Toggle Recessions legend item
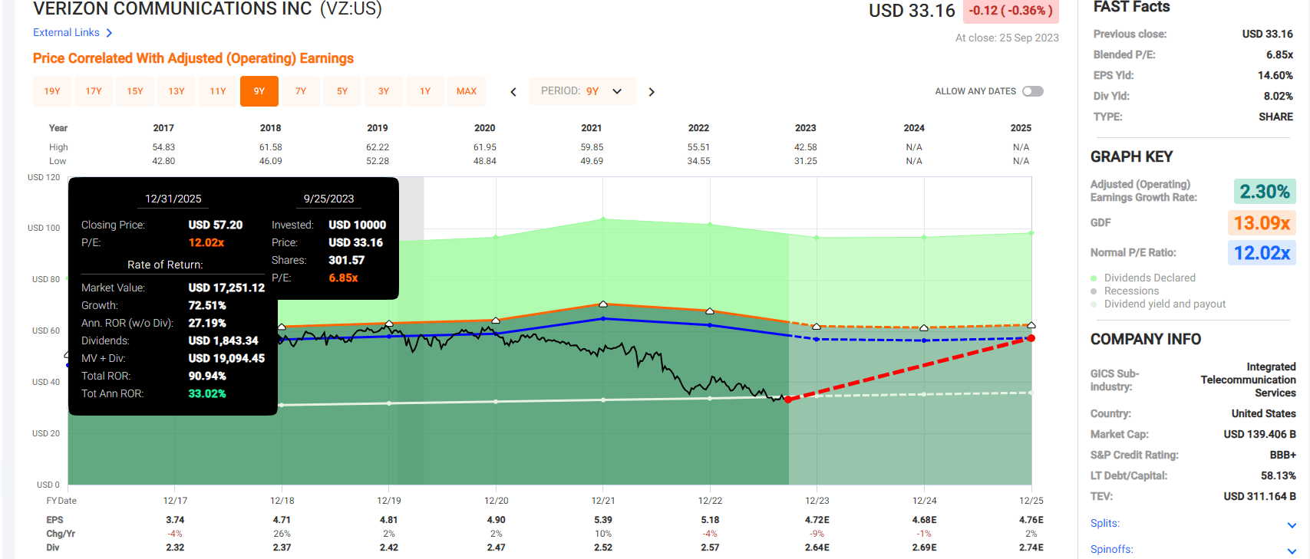 coord(1125,291)
